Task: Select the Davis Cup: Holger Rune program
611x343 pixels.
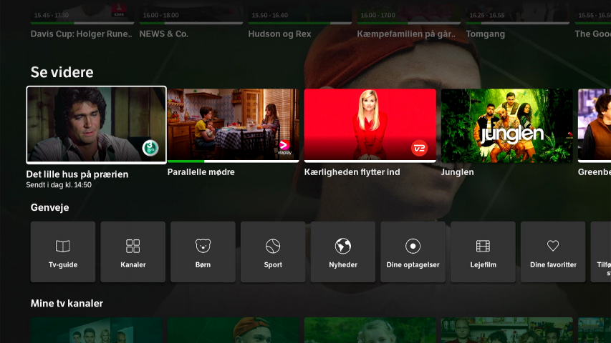Action: click(82, 34)
